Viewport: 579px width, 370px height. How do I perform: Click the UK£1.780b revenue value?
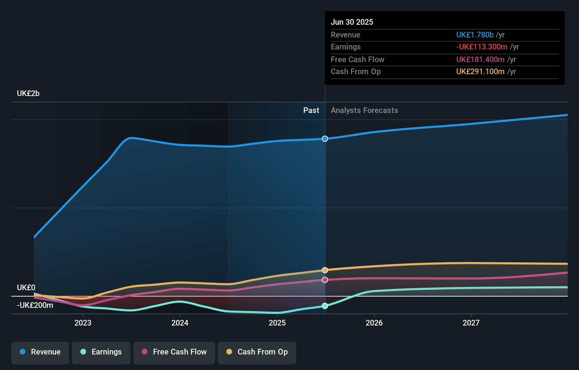pos(475,35)
